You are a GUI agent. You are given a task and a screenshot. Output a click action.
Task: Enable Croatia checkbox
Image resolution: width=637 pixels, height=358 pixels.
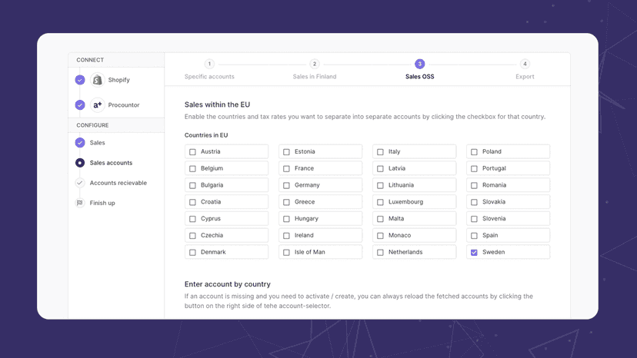[x=192, y=202]
